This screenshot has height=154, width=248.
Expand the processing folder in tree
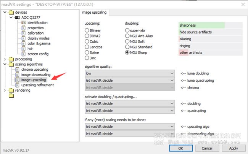coord(5,59)
